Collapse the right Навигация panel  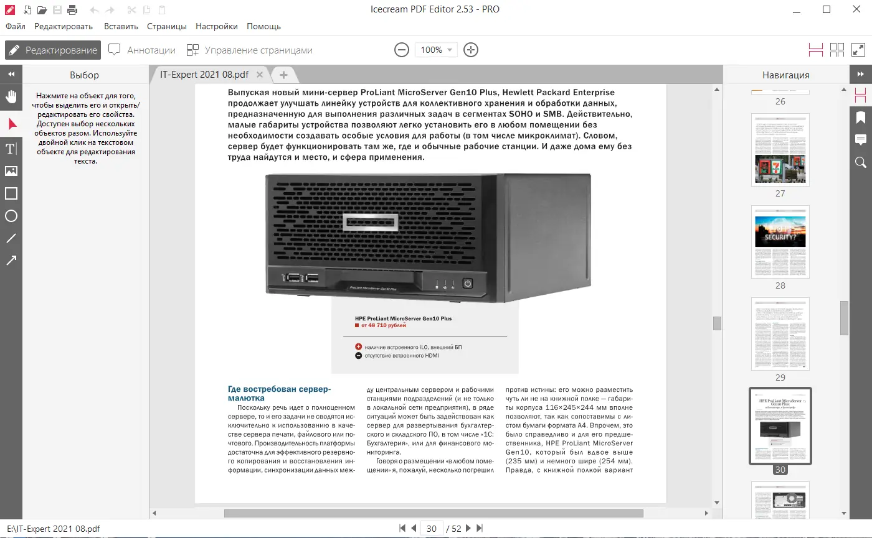(x=861, y=75)
